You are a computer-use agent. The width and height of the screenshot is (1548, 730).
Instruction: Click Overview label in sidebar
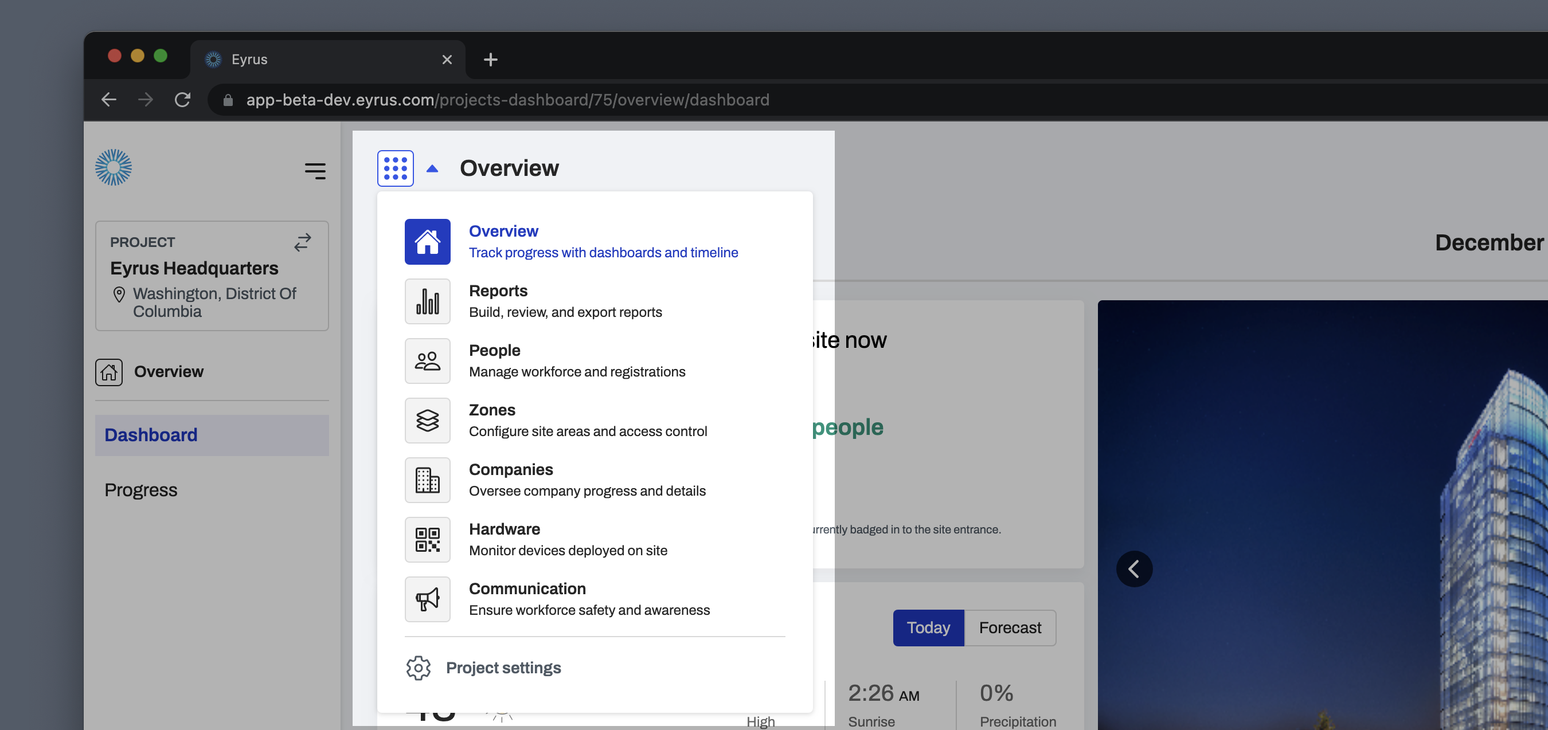169,371
